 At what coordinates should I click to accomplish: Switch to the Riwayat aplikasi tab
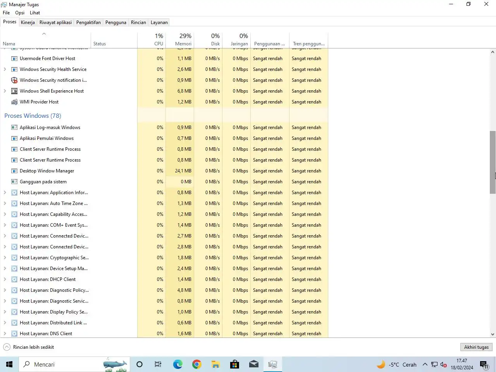55,22
